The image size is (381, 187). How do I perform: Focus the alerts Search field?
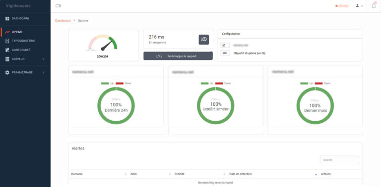pyautogui.click(x=339, y=160)
